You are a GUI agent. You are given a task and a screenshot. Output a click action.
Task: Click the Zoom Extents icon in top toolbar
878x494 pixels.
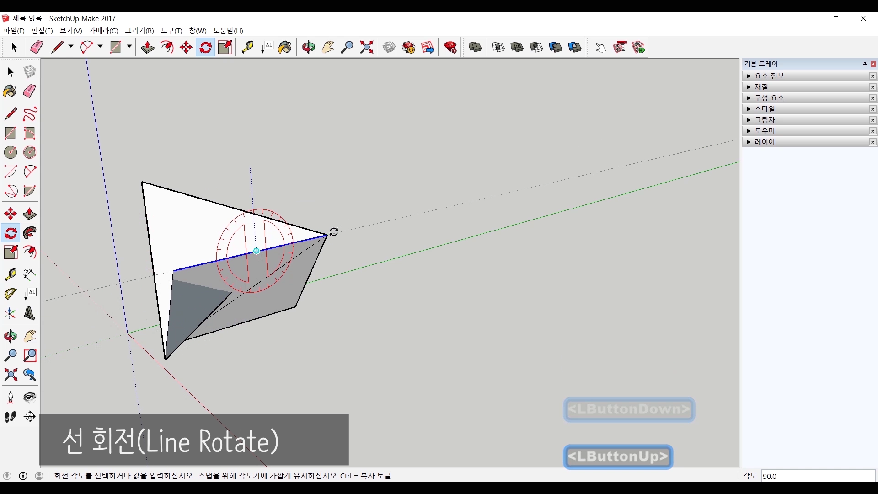tap(367, 47)
